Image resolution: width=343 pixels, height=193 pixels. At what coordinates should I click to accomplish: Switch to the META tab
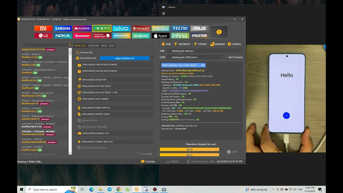coord(104,46)
